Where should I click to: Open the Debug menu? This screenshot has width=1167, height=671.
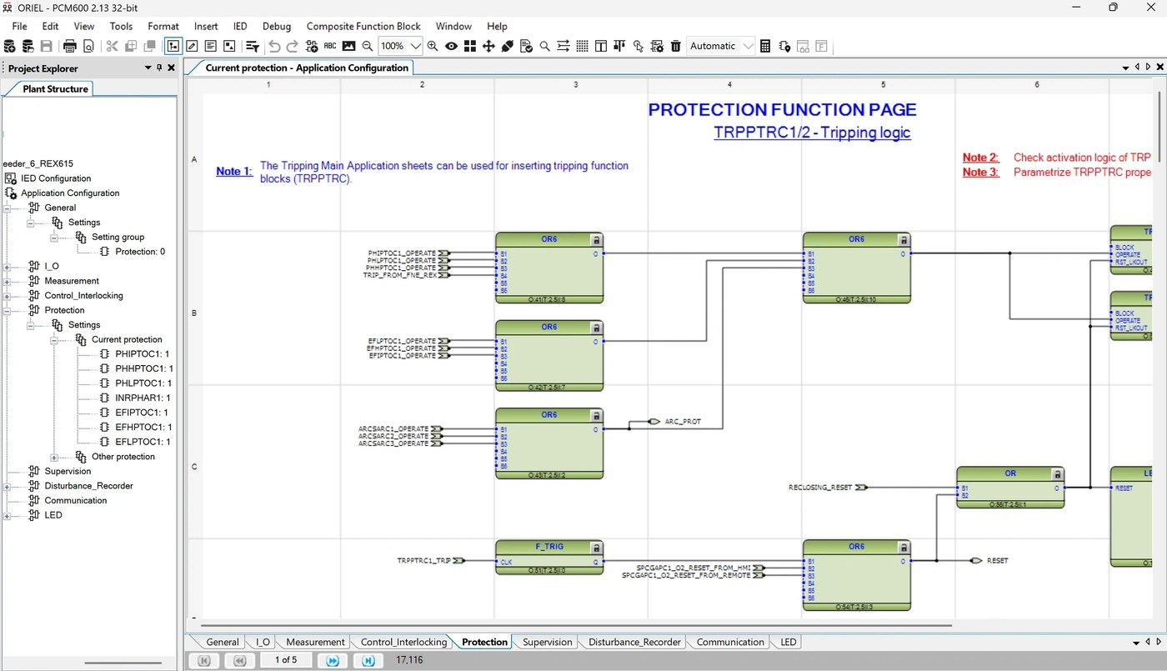point(277,26)
